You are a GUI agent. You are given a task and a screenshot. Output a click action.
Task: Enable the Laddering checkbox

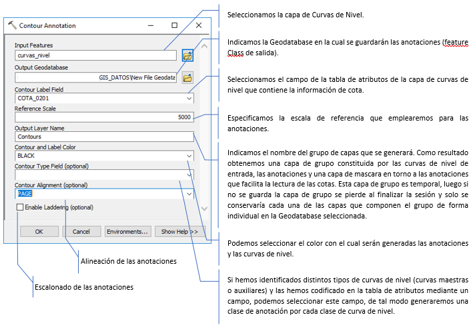point(20,208)
